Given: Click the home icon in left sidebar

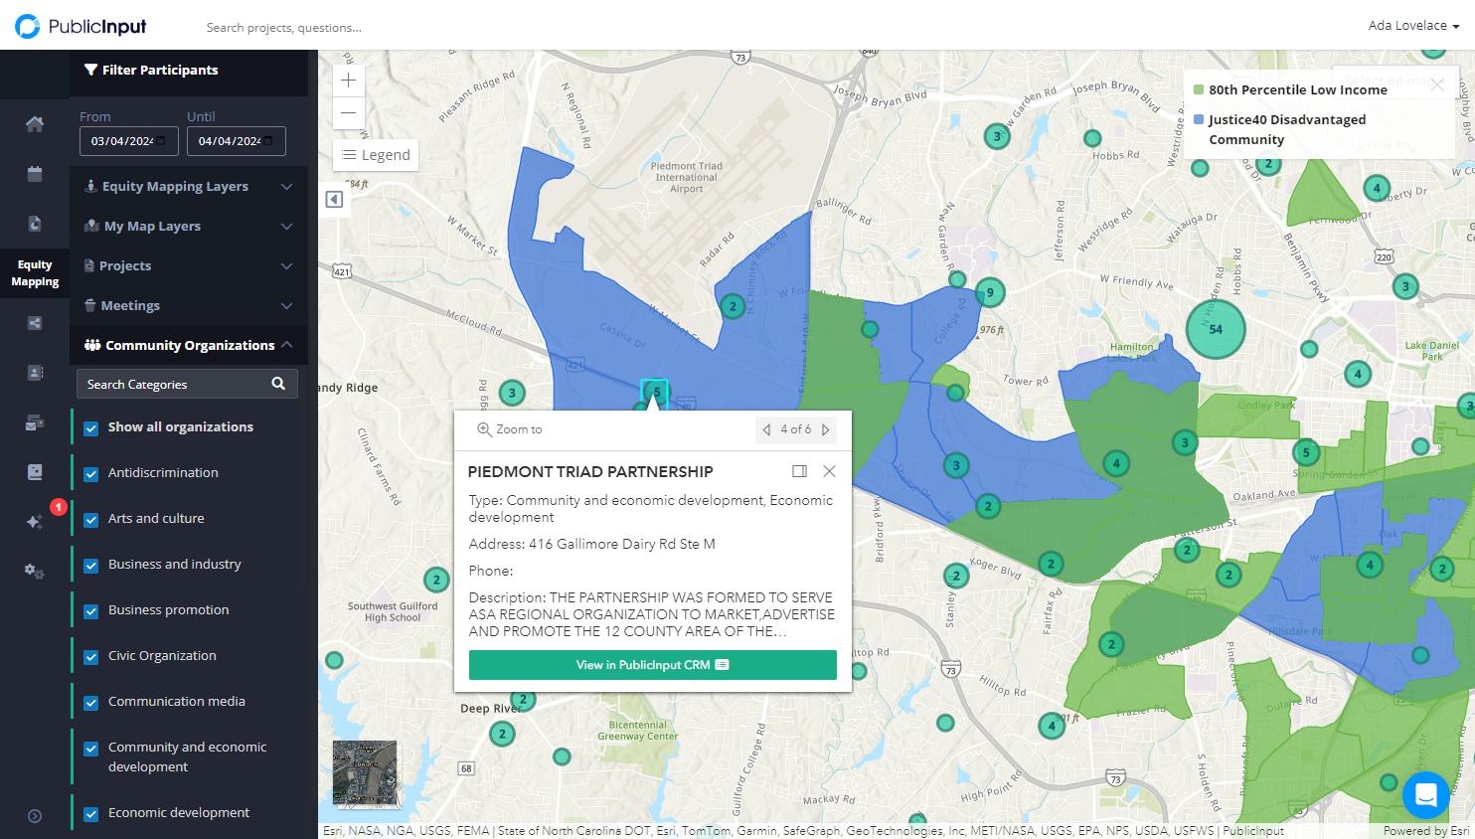Looking at the screenshot, I should [x=35, y=124].
